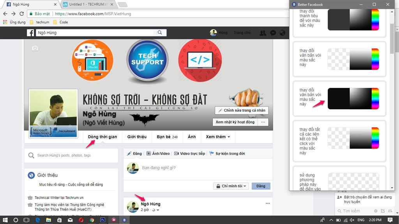
Task: Open the notifications globe icon
Action: (282, 33)
